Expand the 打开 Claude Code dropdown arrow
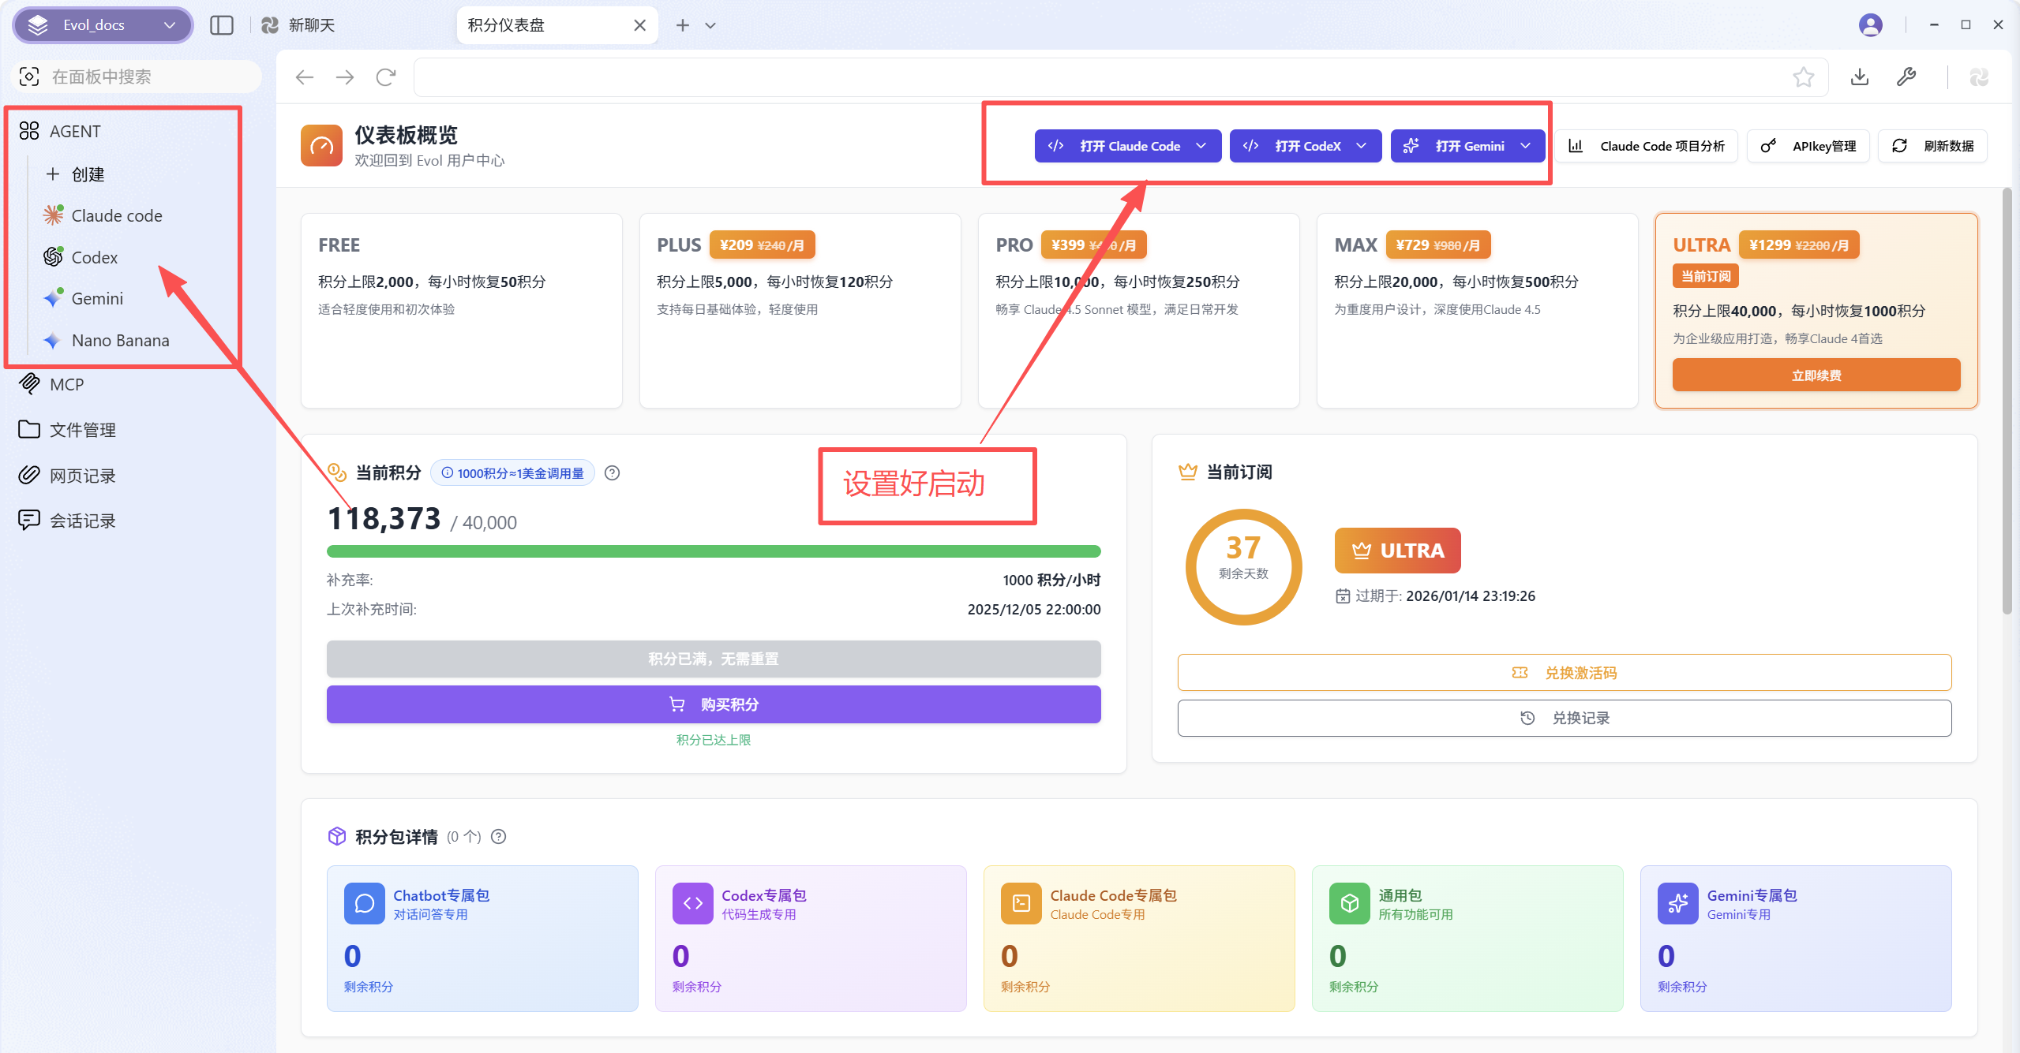2020x1053 pixels. (1201, 146)
